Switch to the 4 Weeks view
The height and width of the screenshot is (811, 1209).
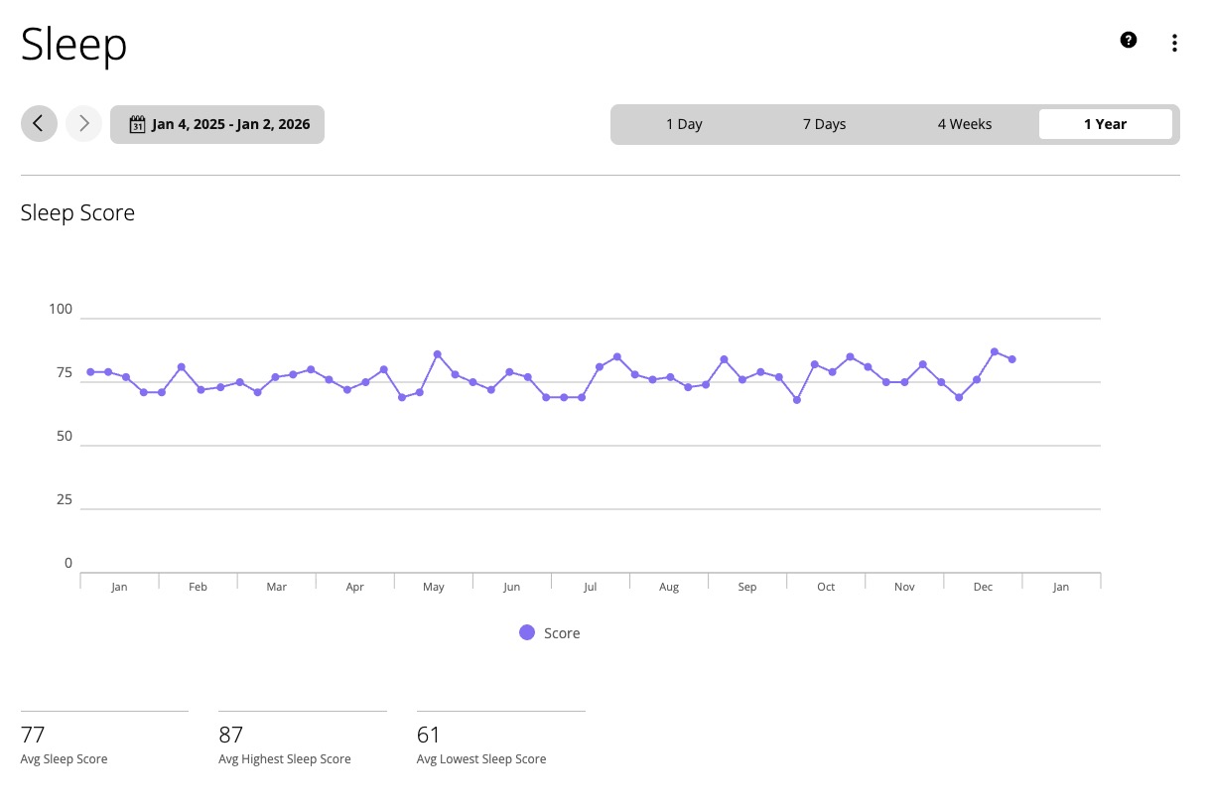[x=965, y=124]
